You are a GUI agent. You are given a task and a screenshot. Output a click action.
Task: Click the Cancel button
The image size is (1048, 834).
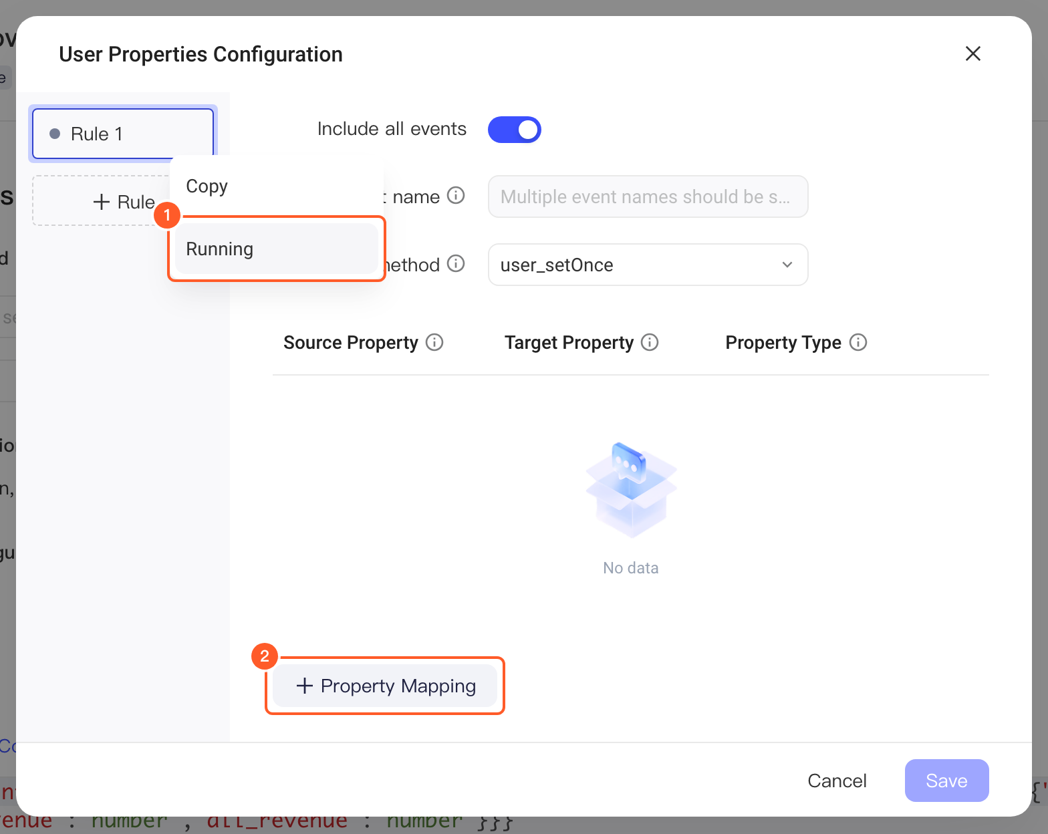[837, 781]
